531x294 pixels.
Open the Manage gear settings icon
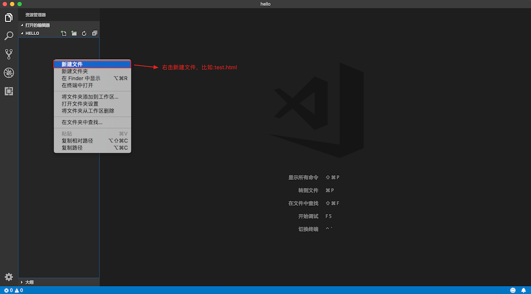point(8,277)
